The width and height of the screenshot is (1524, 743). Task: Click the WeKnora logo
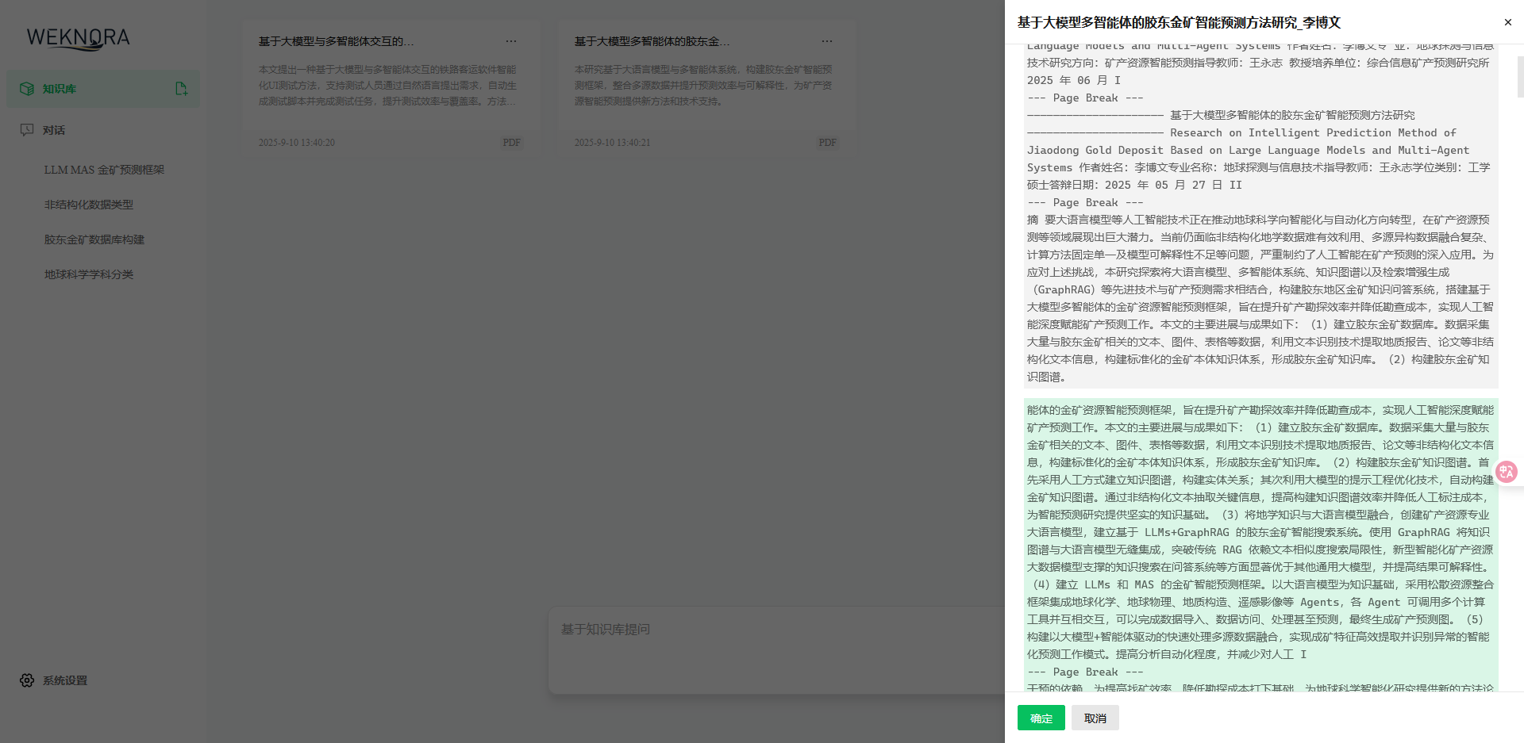point(78,38)
